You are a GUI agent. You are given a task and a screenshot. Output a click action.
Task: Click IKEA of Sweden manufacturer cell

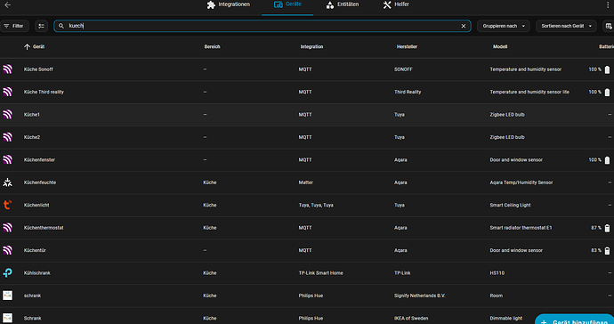coord(411,318)
